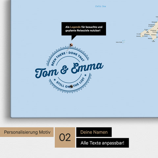This screenshot has width=158, height=158.
Task: Click the highlighted word Legende
Action: (x=75, y=27)
